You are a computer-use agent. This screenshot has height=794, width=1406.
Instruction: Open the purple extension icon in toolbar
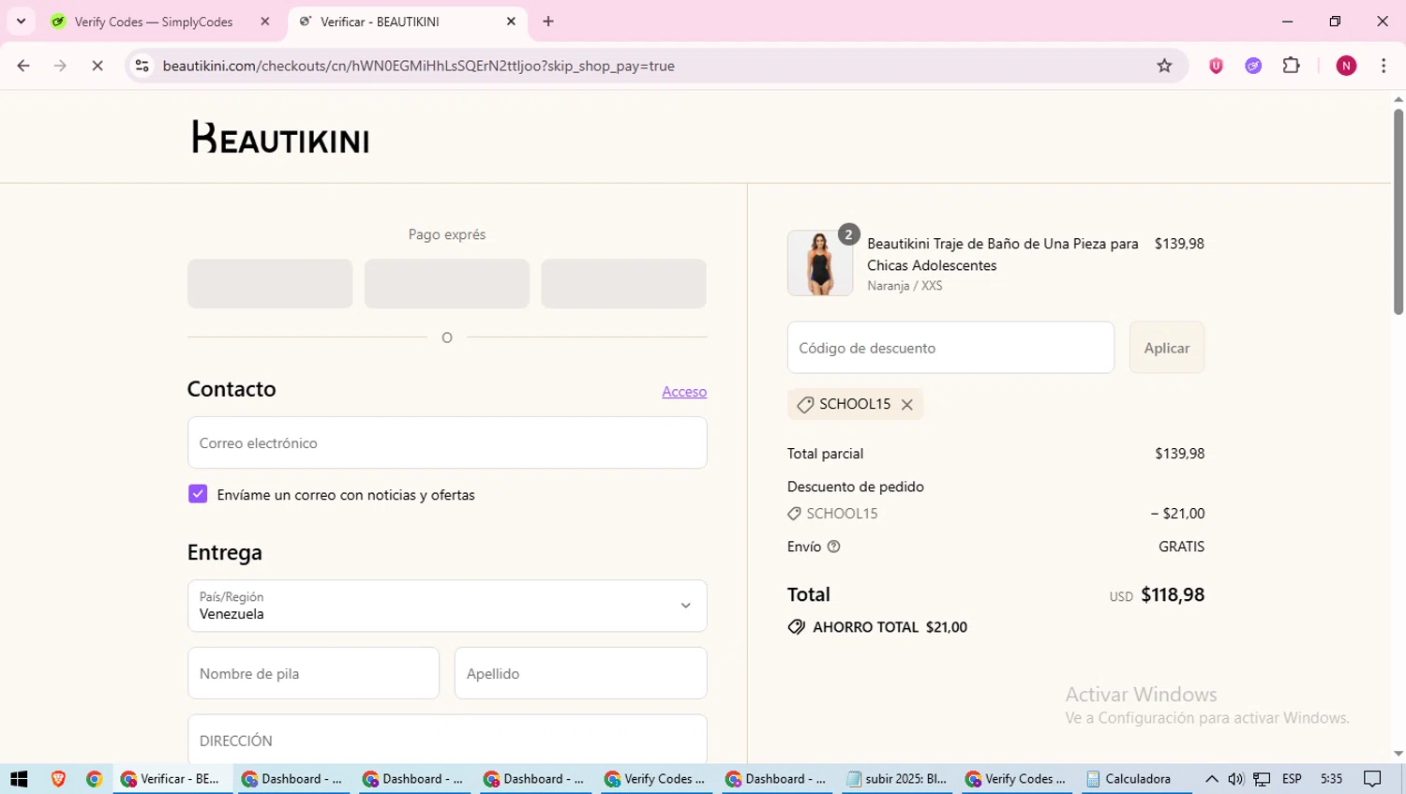point(1253,66)
